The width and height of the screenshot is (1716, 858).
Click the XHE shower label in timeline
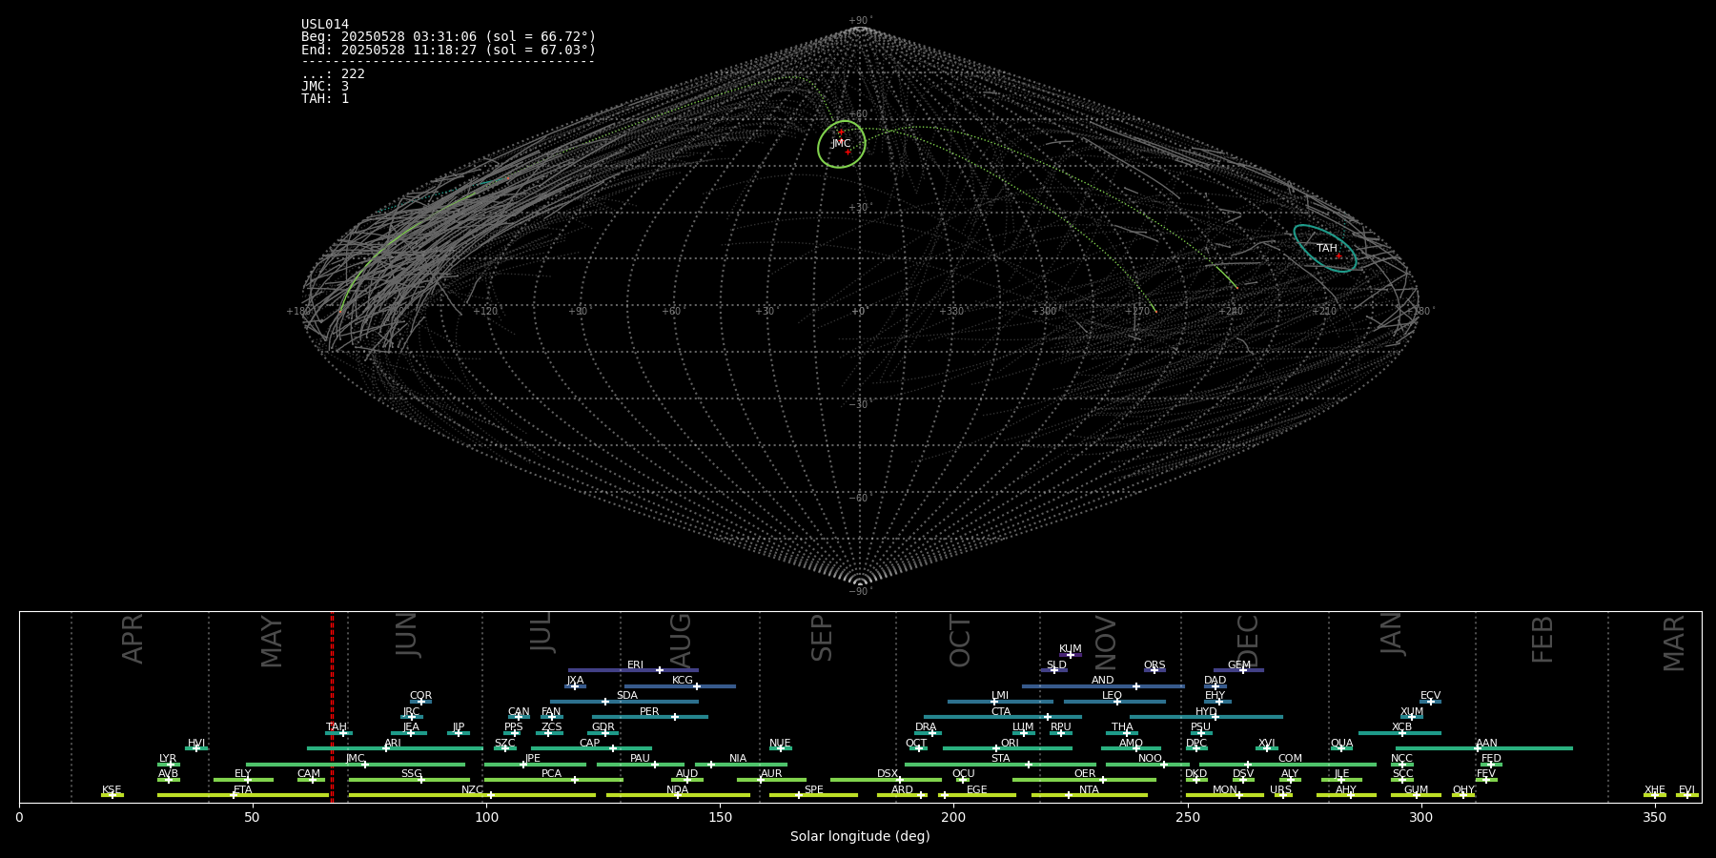pos(1654,790)
